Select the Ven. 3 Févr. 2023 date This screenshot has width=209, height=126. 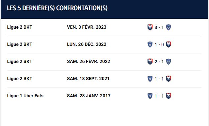click(87, 27)
